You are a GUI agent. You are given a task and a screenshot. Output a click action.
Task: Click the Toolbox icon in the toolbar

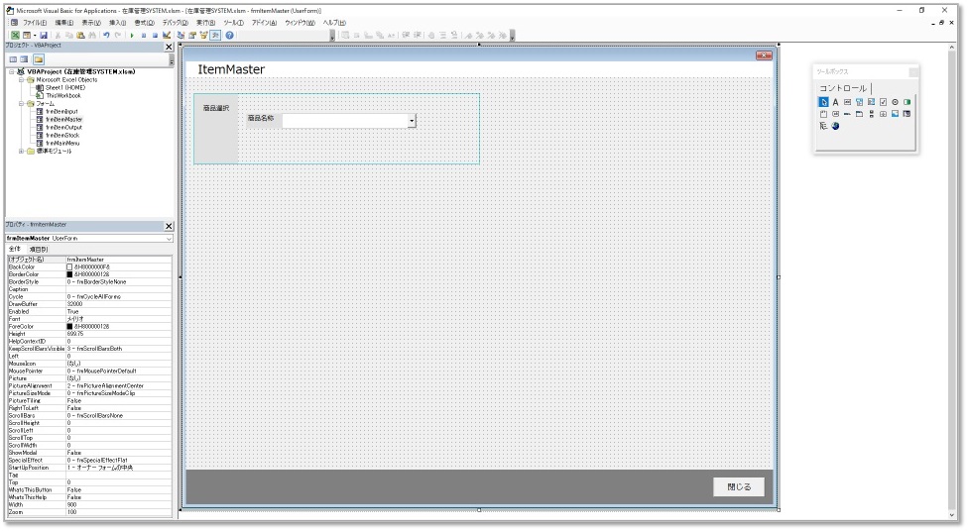tap(215, 35)
